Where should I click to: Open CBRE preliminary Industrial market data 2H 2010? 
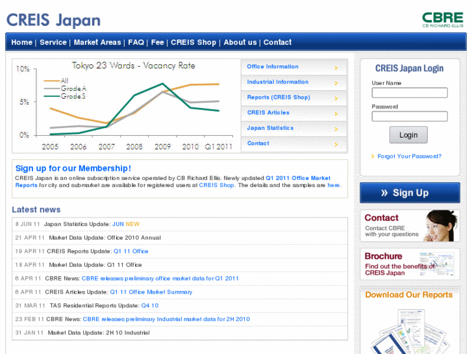(x=166, y=319)
